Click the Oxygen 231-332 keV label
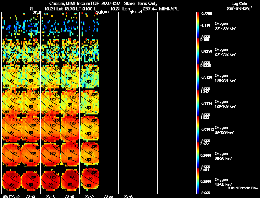This screenshot has width=260, height=198. click(225, 52)
